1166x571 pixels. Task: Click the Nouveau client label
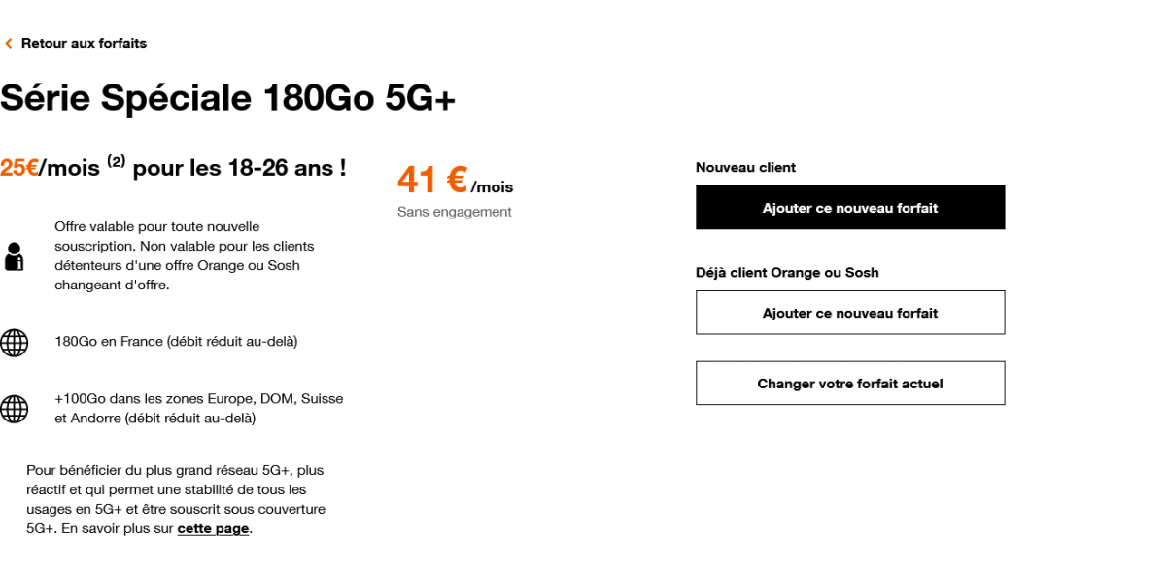(745, 168)
